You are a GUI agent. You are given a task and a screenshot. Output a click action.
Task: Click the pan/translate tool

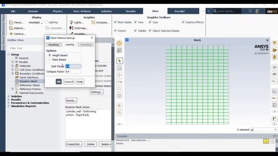(x=119, y=75)
